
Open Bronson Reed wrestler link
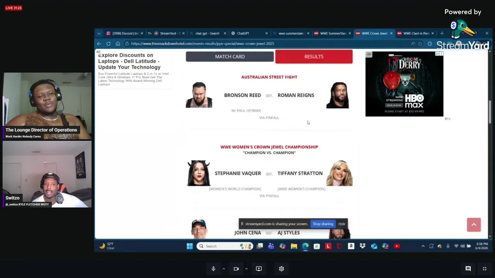click(242, 95)
